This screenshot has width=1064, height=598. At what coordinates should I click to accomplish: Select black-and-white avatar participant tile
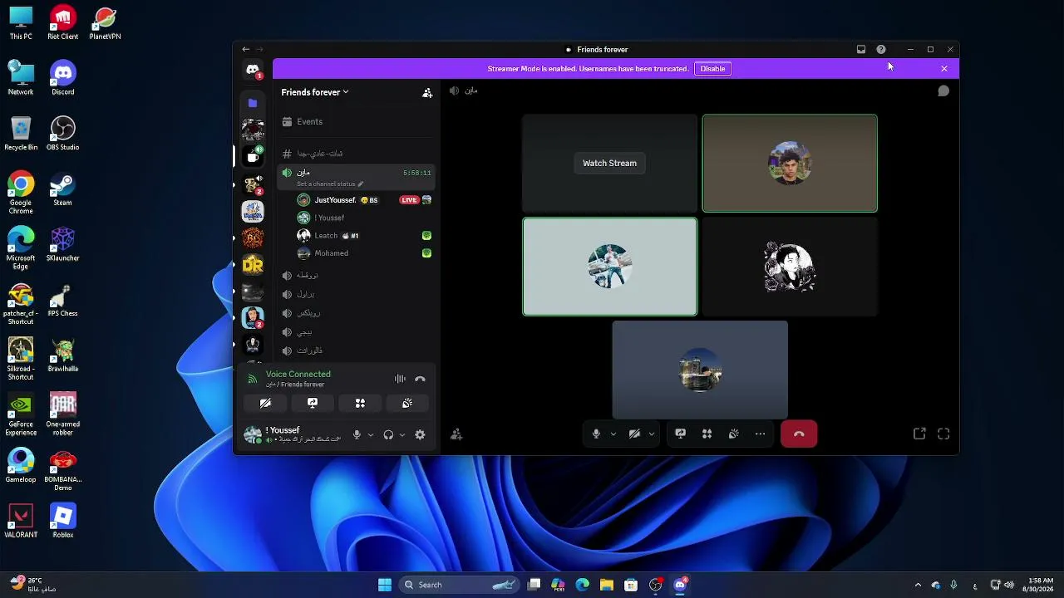tap(790, 267)
